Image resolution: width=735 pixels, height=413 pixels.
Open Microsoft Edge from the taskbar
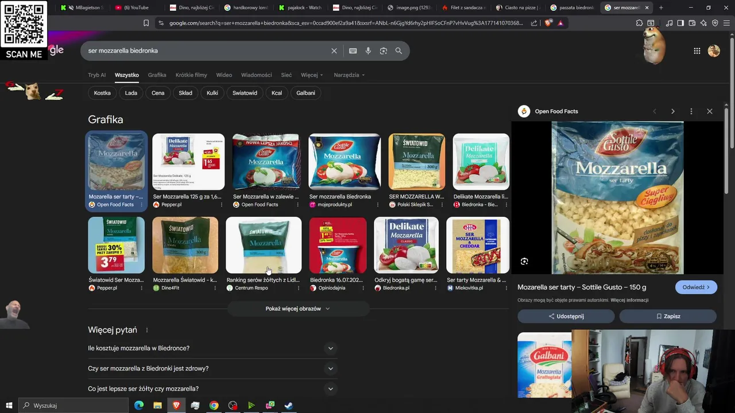coord(139,406)
